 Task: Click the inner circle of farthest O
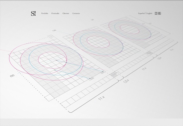coord(129,28)
